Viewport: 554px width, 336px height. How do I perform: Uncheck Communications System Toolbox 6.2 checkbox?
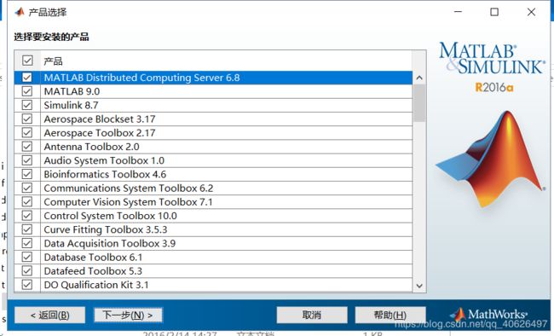tap(27, 188)
